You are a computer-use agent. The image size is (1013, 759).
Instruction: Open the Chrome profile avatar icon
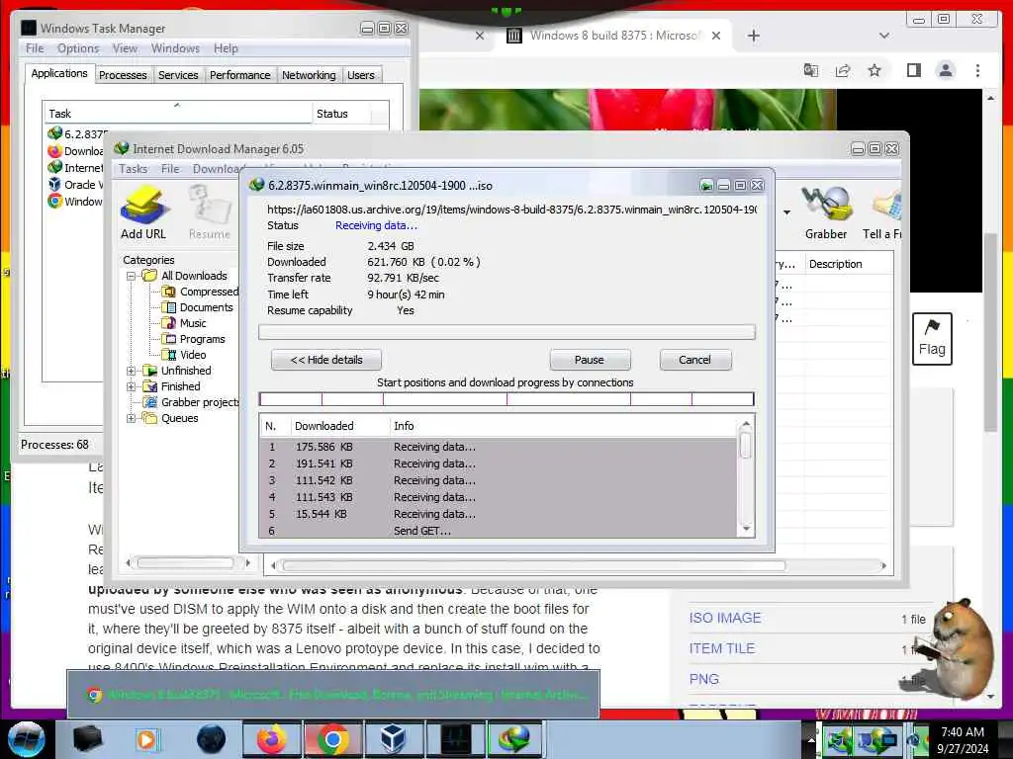point(945,70)
